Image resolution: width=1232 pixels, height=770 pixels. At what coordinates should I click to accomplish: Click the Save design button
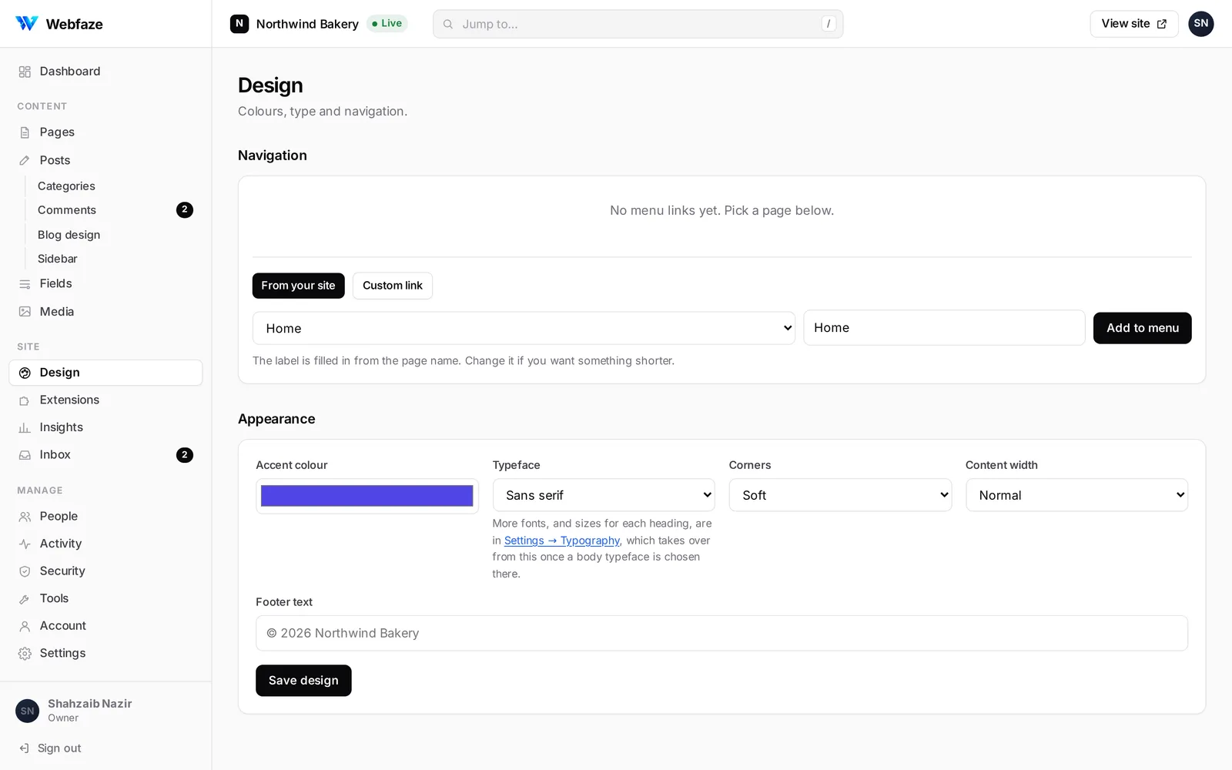click(303, 681)
